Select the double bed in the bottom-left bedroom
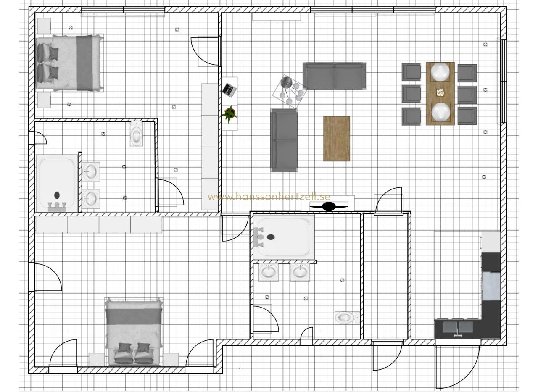 [134, 331]
